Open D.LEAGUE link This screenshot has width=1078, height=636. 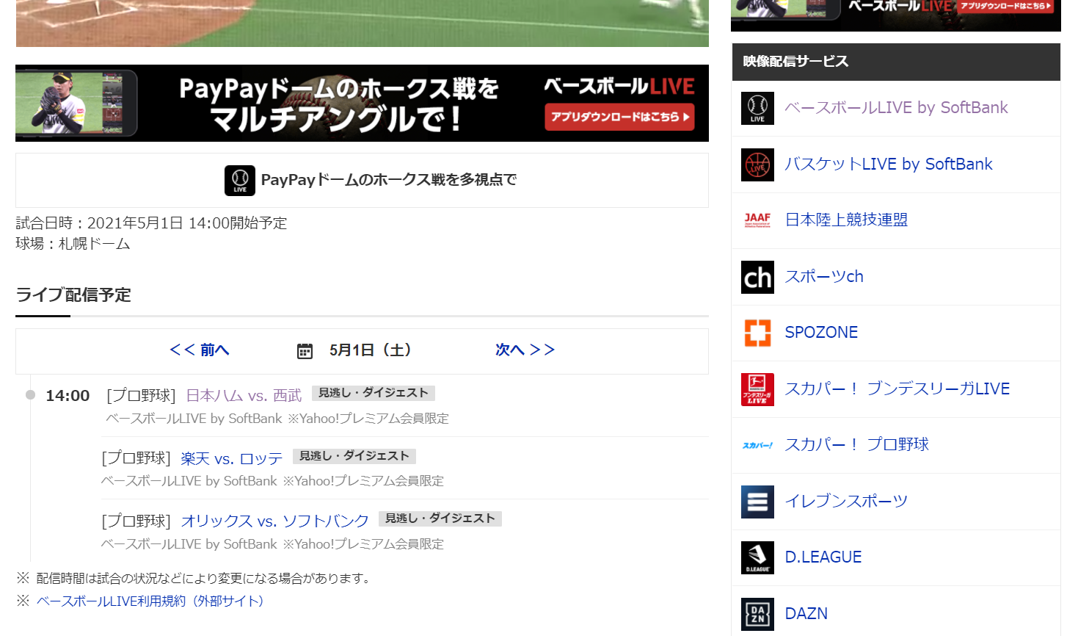point(823,557)
